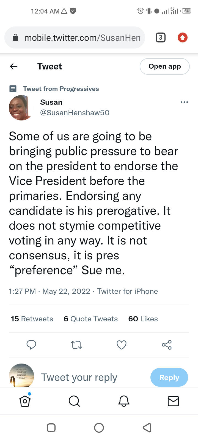Tap the red upload arrow browser icon
Screen dimensions: 198x441
[183, 37]
